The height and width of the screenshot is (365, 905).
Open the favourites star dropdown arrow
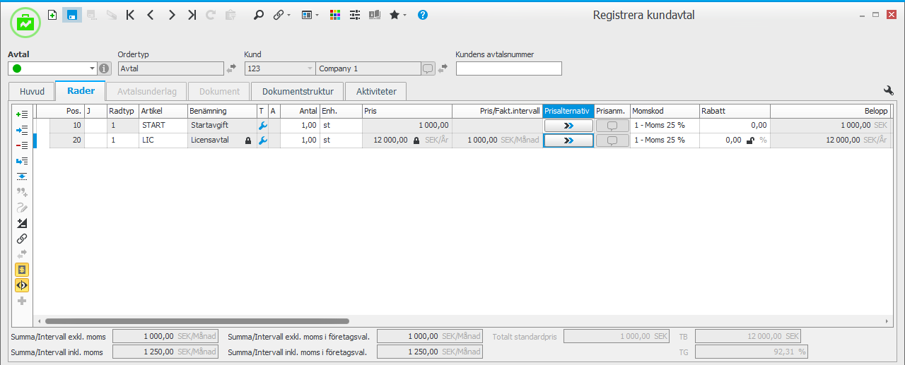pyautogui.click(x=404, y=16)
